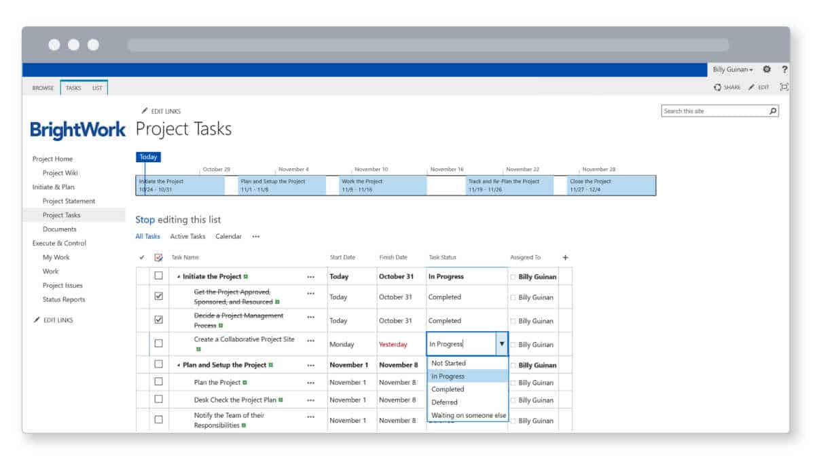815x460 pixels.
Task: Open ellipsis menu for Desk Check the Project Plan
Action: coord(310,400)
